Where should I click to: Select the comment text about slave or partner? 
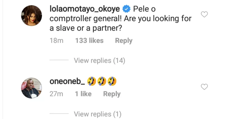pos(120,19)
